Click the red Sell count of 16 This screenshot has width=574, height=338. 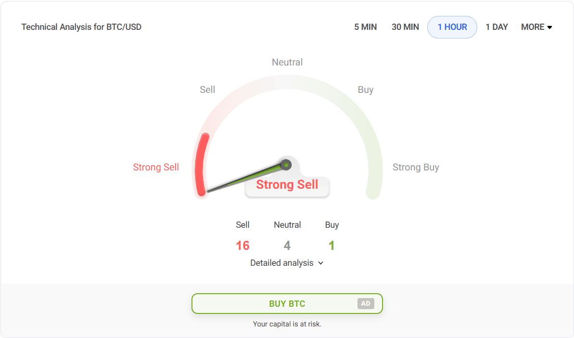coord(242,246)
